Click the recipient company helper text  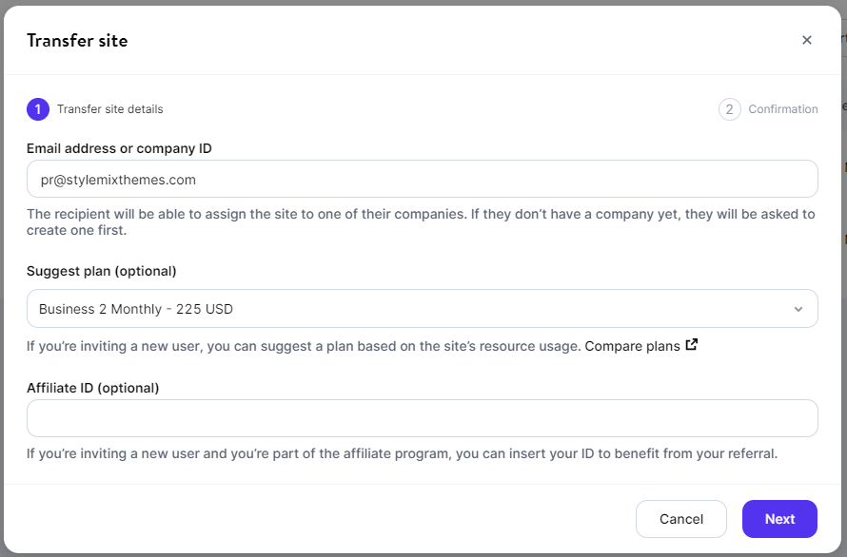[421, 221]
